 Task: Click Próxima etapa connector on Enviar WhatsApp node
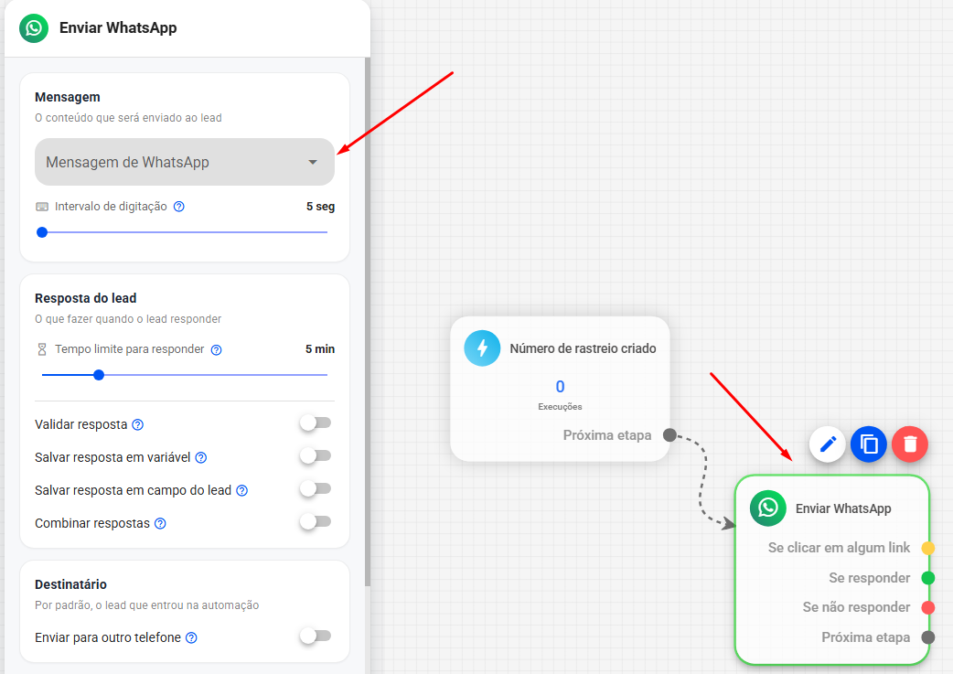(928, 637)
